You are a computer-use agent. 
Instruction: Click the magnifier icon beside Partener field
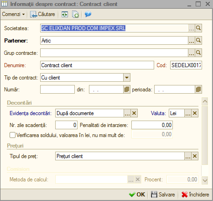click(198, 41)
